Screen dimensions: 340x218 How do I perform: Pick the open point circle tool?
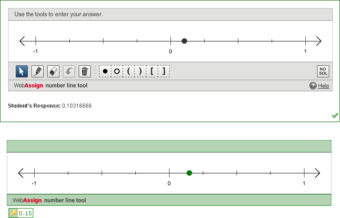(x=117, y=71)
